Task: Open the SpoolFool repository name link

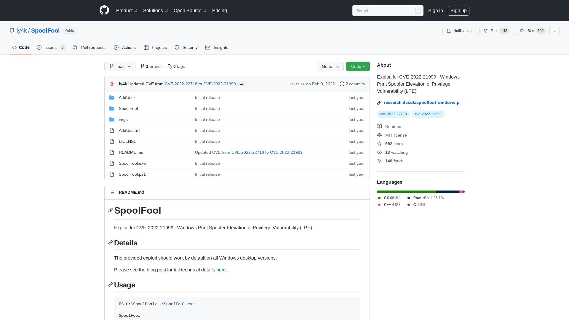Action: [45, 31]
